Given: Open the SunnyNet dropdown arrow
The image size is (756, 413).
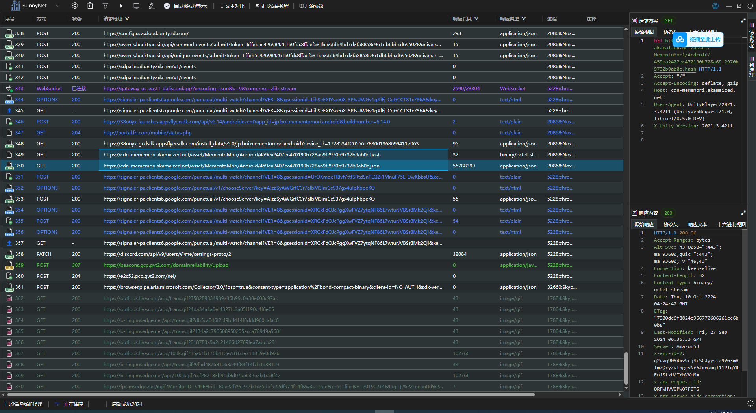Looking at the screenshot, I should coord(58,6).
